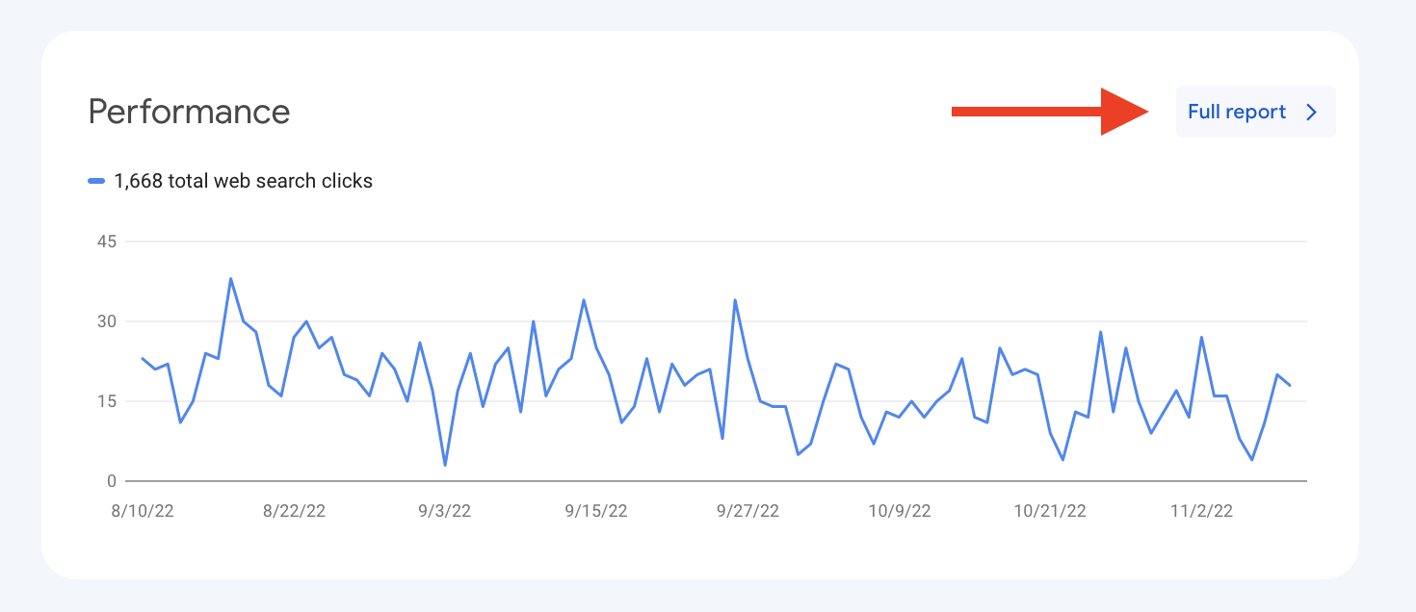Screen dimensions: 1416x612
Task: Open the Full report link
Action: click(1237, 112)
